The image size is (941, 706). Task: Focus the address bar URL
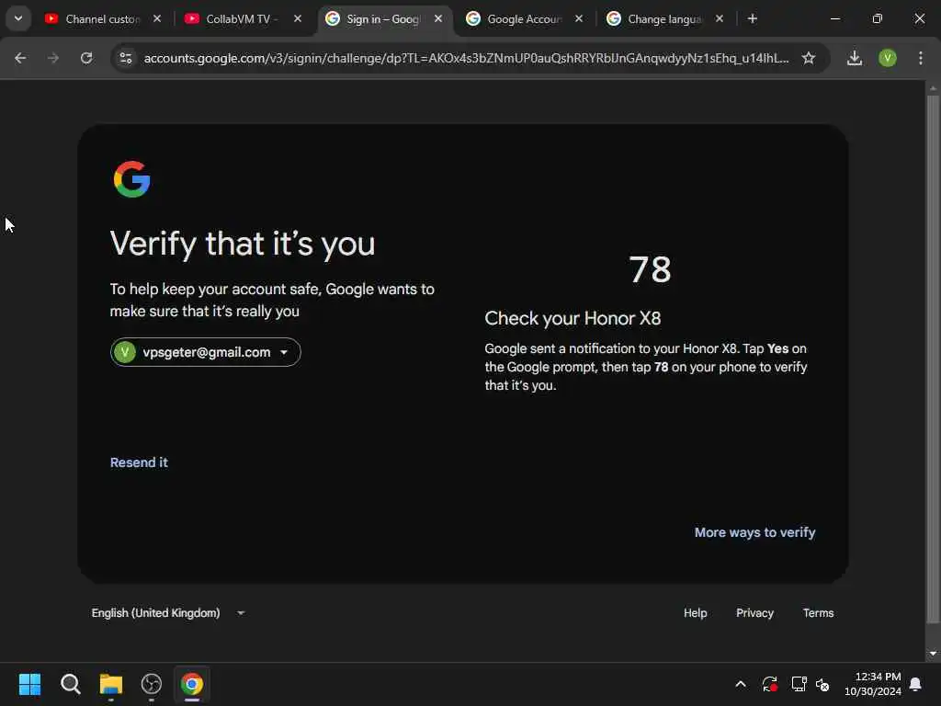466,58
